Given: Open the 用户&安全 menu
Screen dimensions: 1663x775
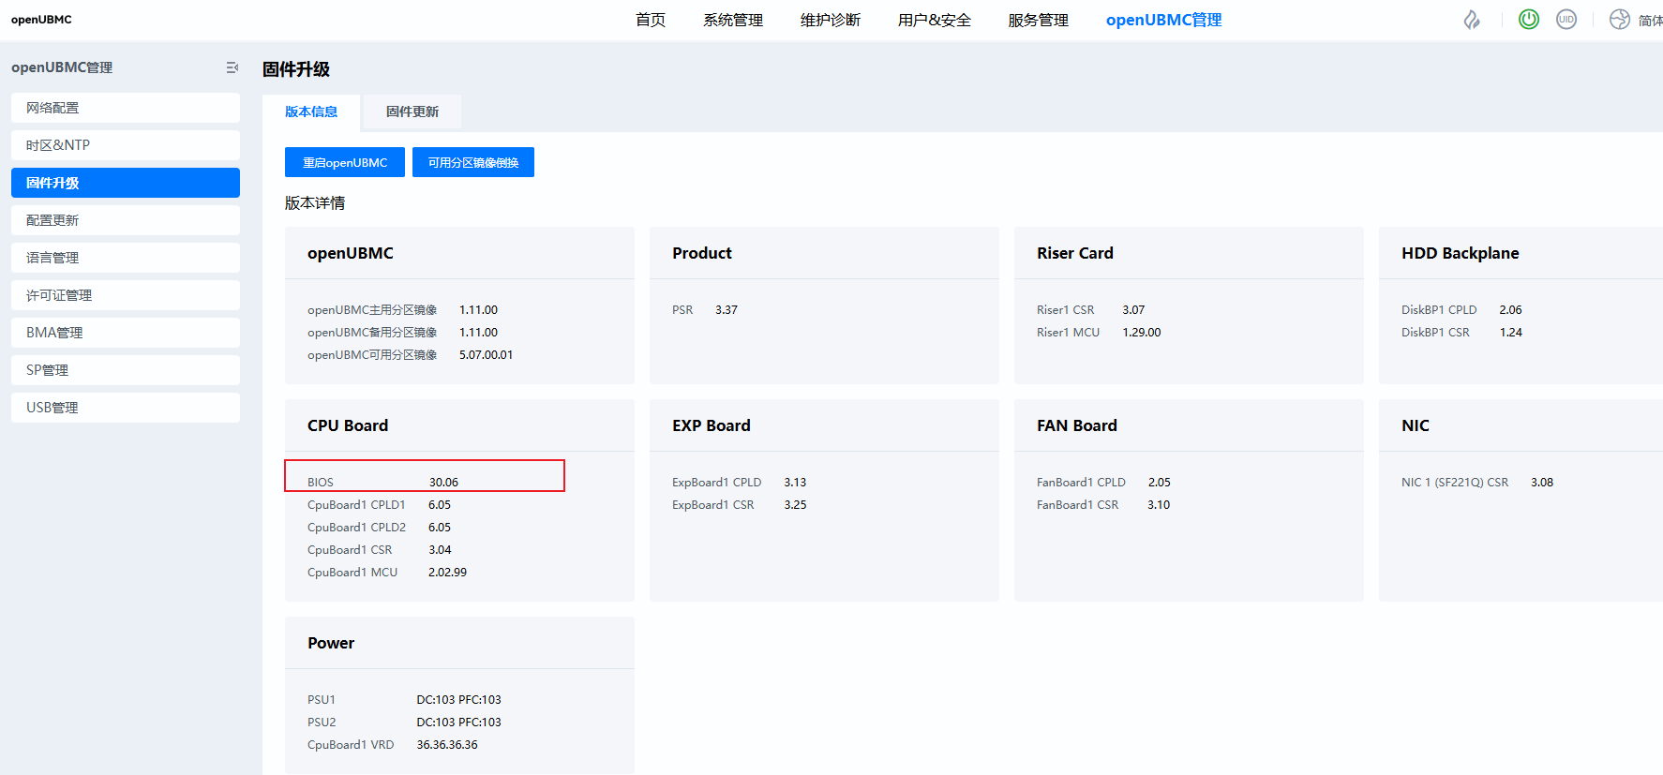Looking at the screenshot, I should [934, 21].
